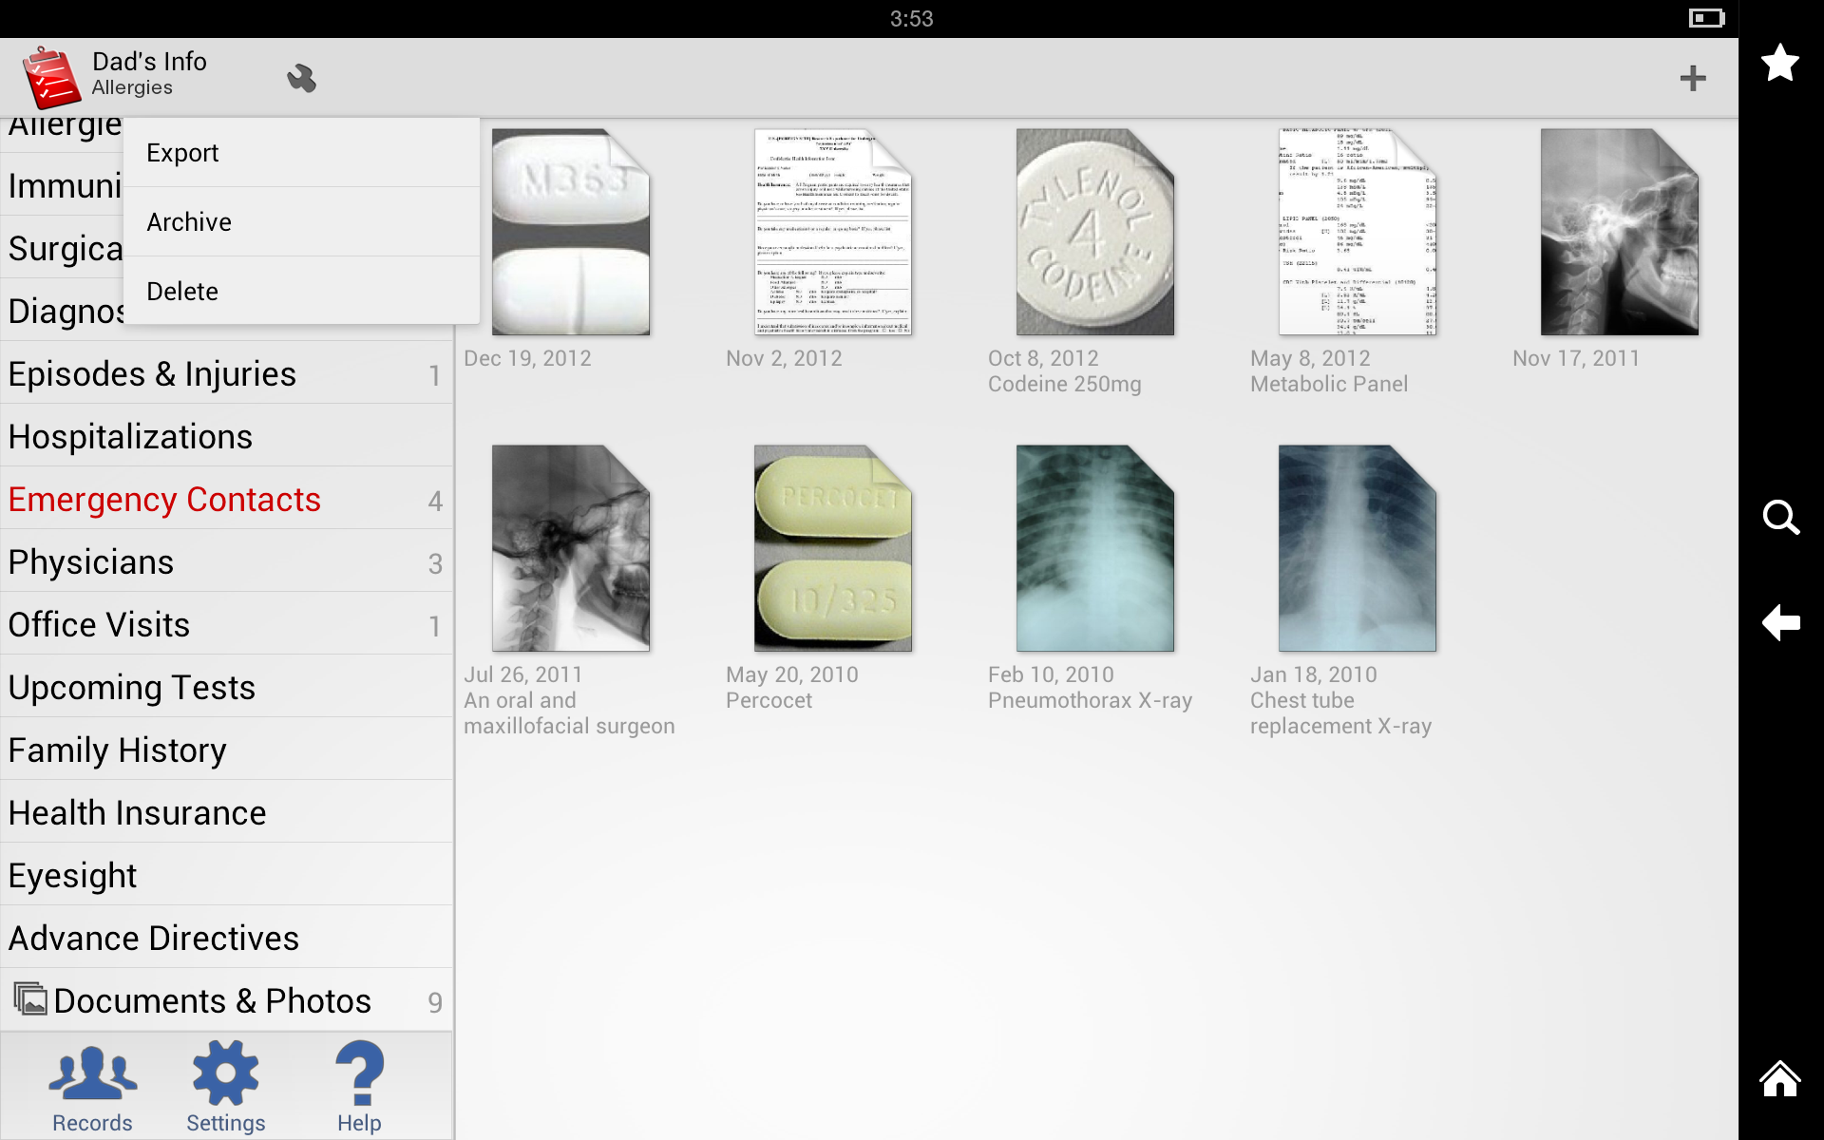The image size is (1824, 1140).
Task: Open Settings gear icon
Action: [225, 1086]
